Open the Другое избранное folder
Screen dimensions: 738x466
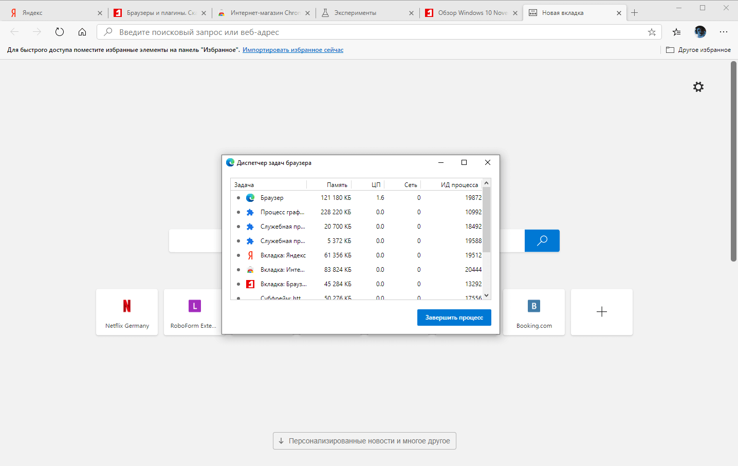tap(698, 50)
